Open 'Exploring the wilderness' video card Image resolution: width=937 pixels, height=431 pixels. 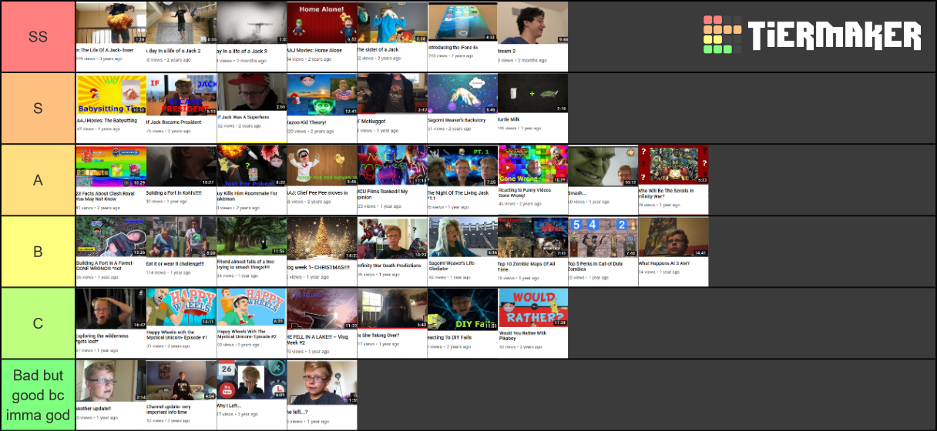[x=111, y=322]
